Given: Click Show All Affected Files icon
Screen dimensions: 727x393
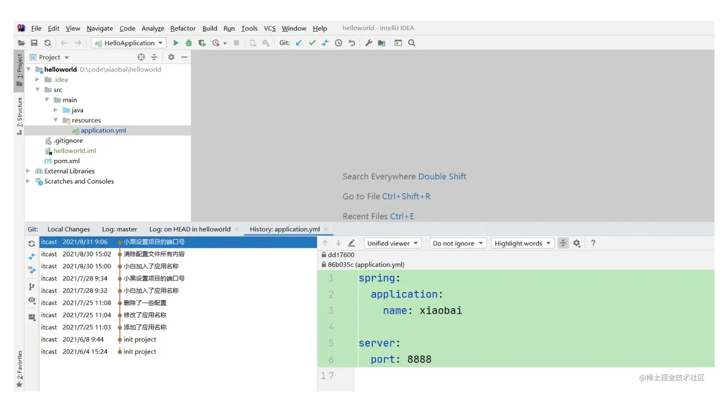Looking at the screenshot, I should (32, 270).
